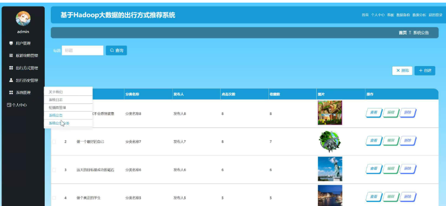Click the 分类名称 column header
Viewport: 446px width, 206px height.
[x=132, y=94]
